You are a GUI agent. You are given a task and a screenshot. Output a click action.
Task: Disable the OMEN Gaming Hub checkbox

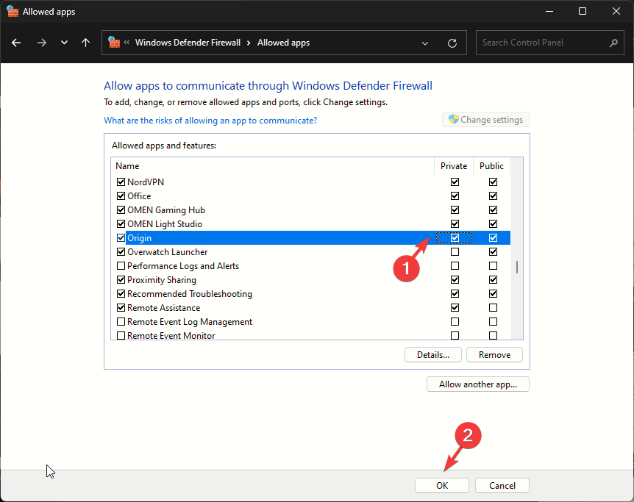pyautogui.click(x=121, y=209)
